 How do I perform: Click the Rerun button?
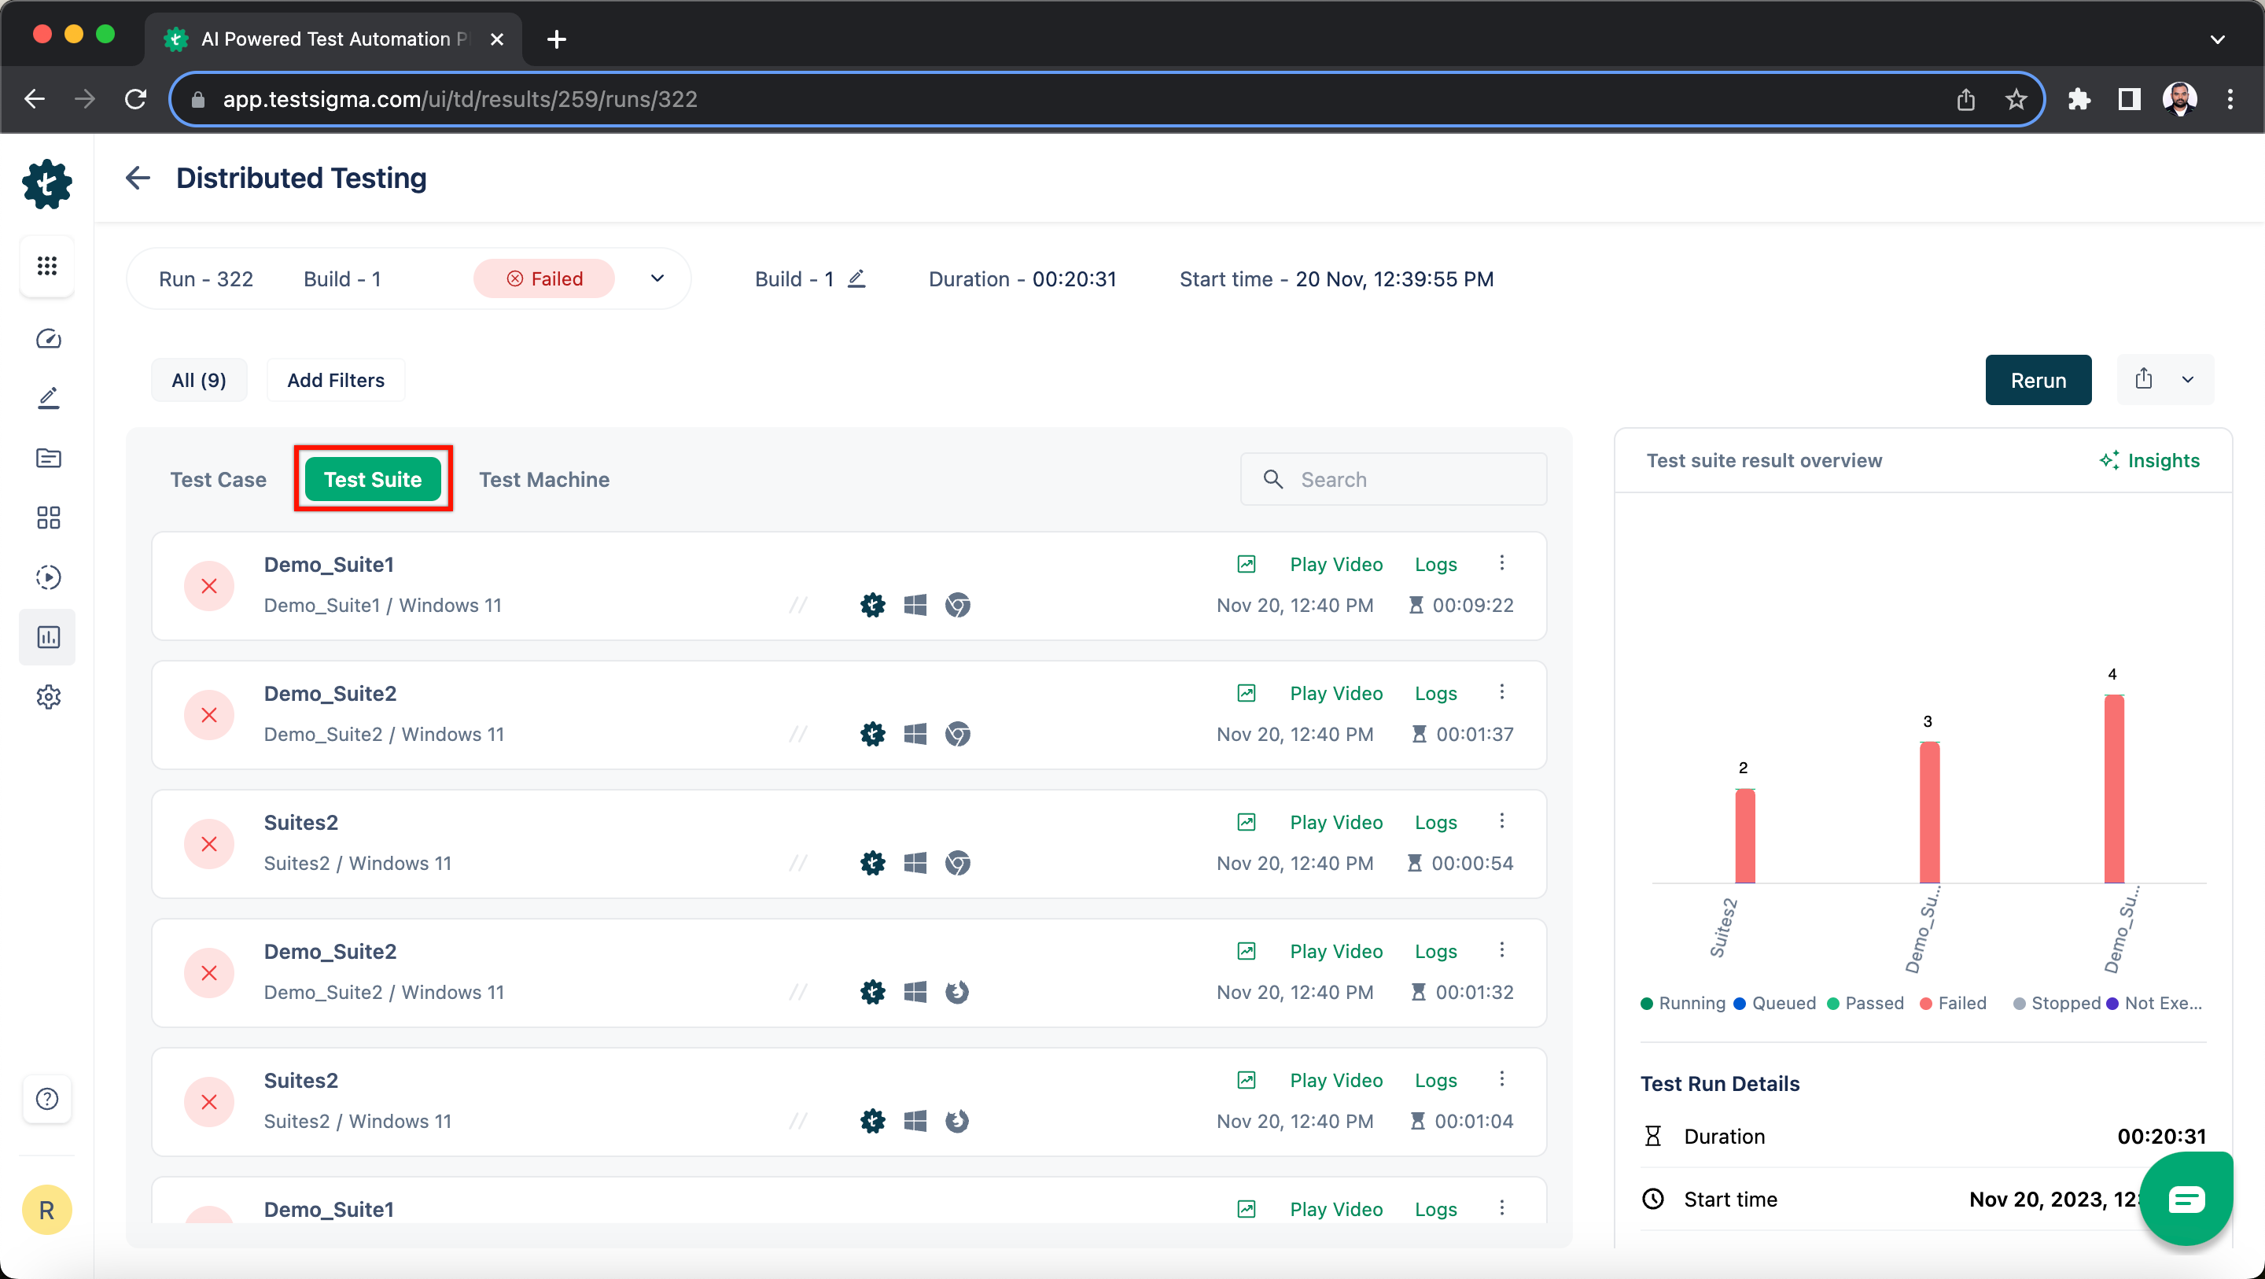pos(2038,380)
